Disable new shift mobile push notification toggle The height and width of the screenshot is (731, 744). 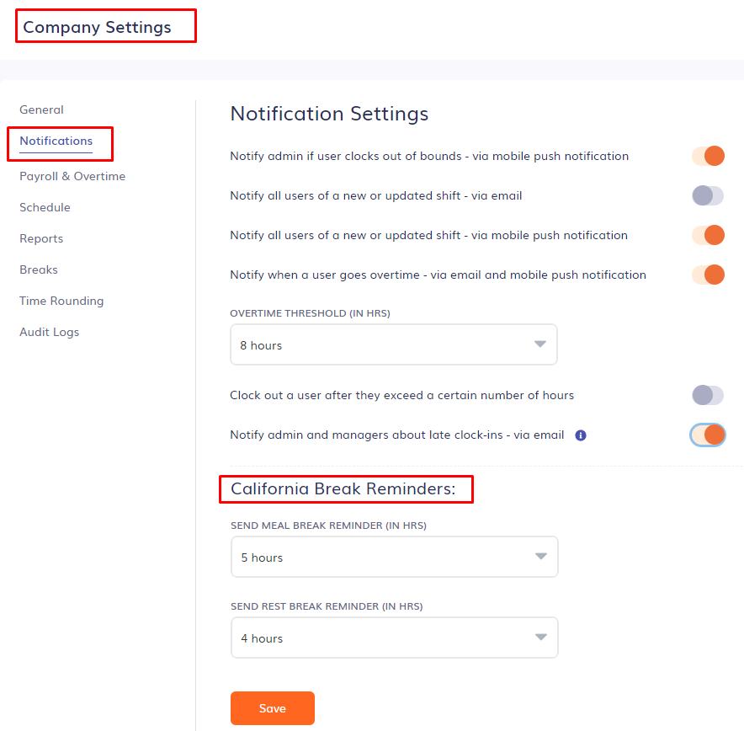708,235
